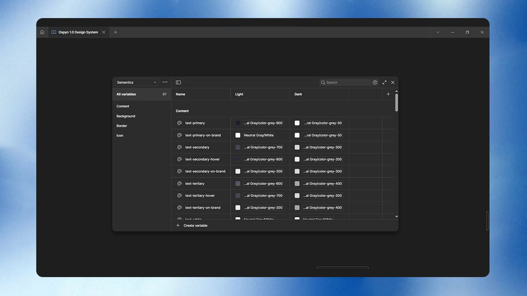Click the Home icon in the tab bar
Screen dimensions: 527x296
click(x=42, y=32)
